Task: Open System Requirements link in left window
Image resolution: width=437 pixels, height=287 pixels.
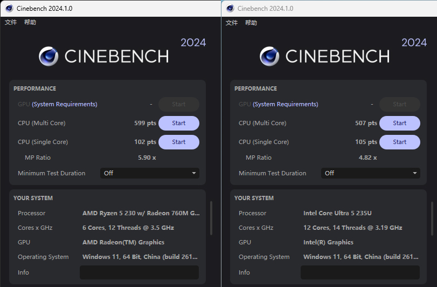Action: pyautogui.click(x=65, y=104)
